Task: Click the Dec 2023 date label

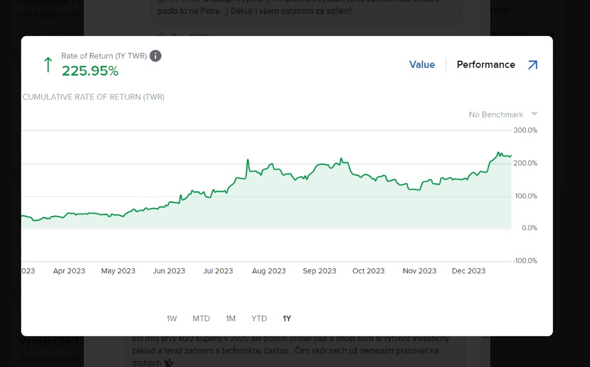Action: (x=468, y=271)
